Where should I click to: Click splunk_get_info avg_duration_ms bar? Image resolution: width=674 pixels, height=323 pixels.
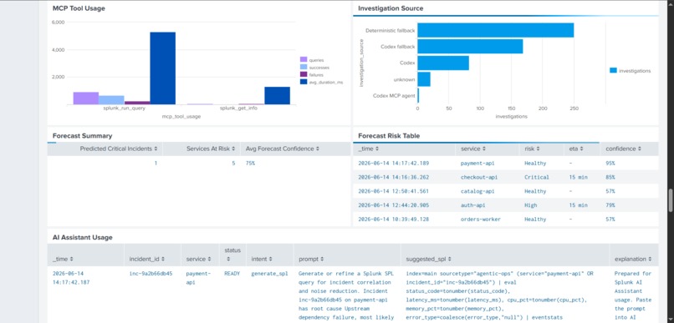pyautogui.click(x=278, y=96)
